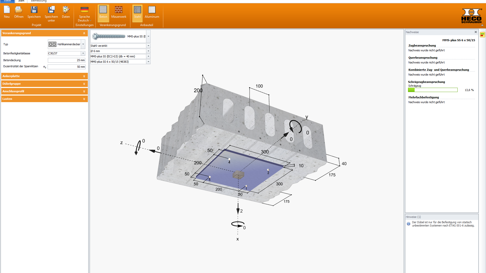Viewport: 486px width, 273px height.
Task: Select anchor point 2 on the plate
Action: (268, 170)
